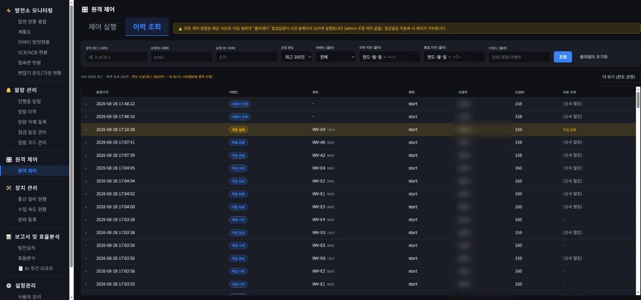Open 점검 일정 관리 sidebar item

click(x=32, y=132)
